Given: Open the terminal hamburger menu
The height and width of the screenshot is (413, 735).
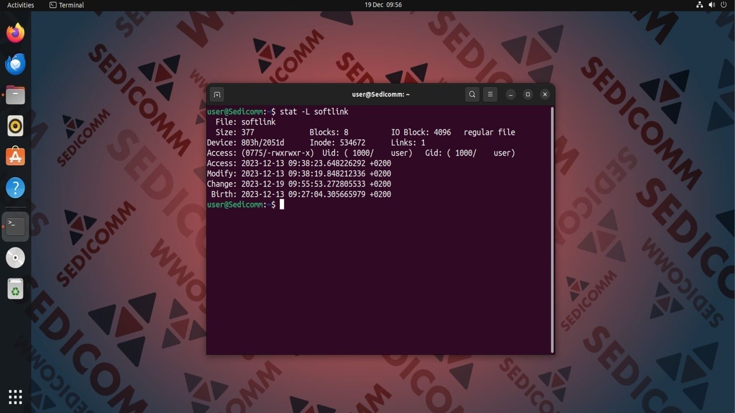Looking at the screenshot, I should click(490, 94).
